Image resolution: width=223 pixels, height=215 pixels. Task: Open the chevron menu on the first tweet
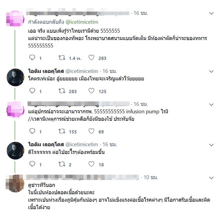click(x=212, y=13)
